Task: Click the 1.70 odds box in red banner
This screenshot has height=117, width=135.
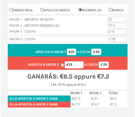Action: click(104, 65)
